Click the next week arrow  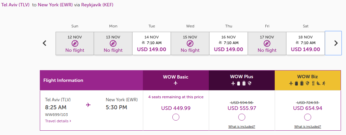click(x=336, y=43)
